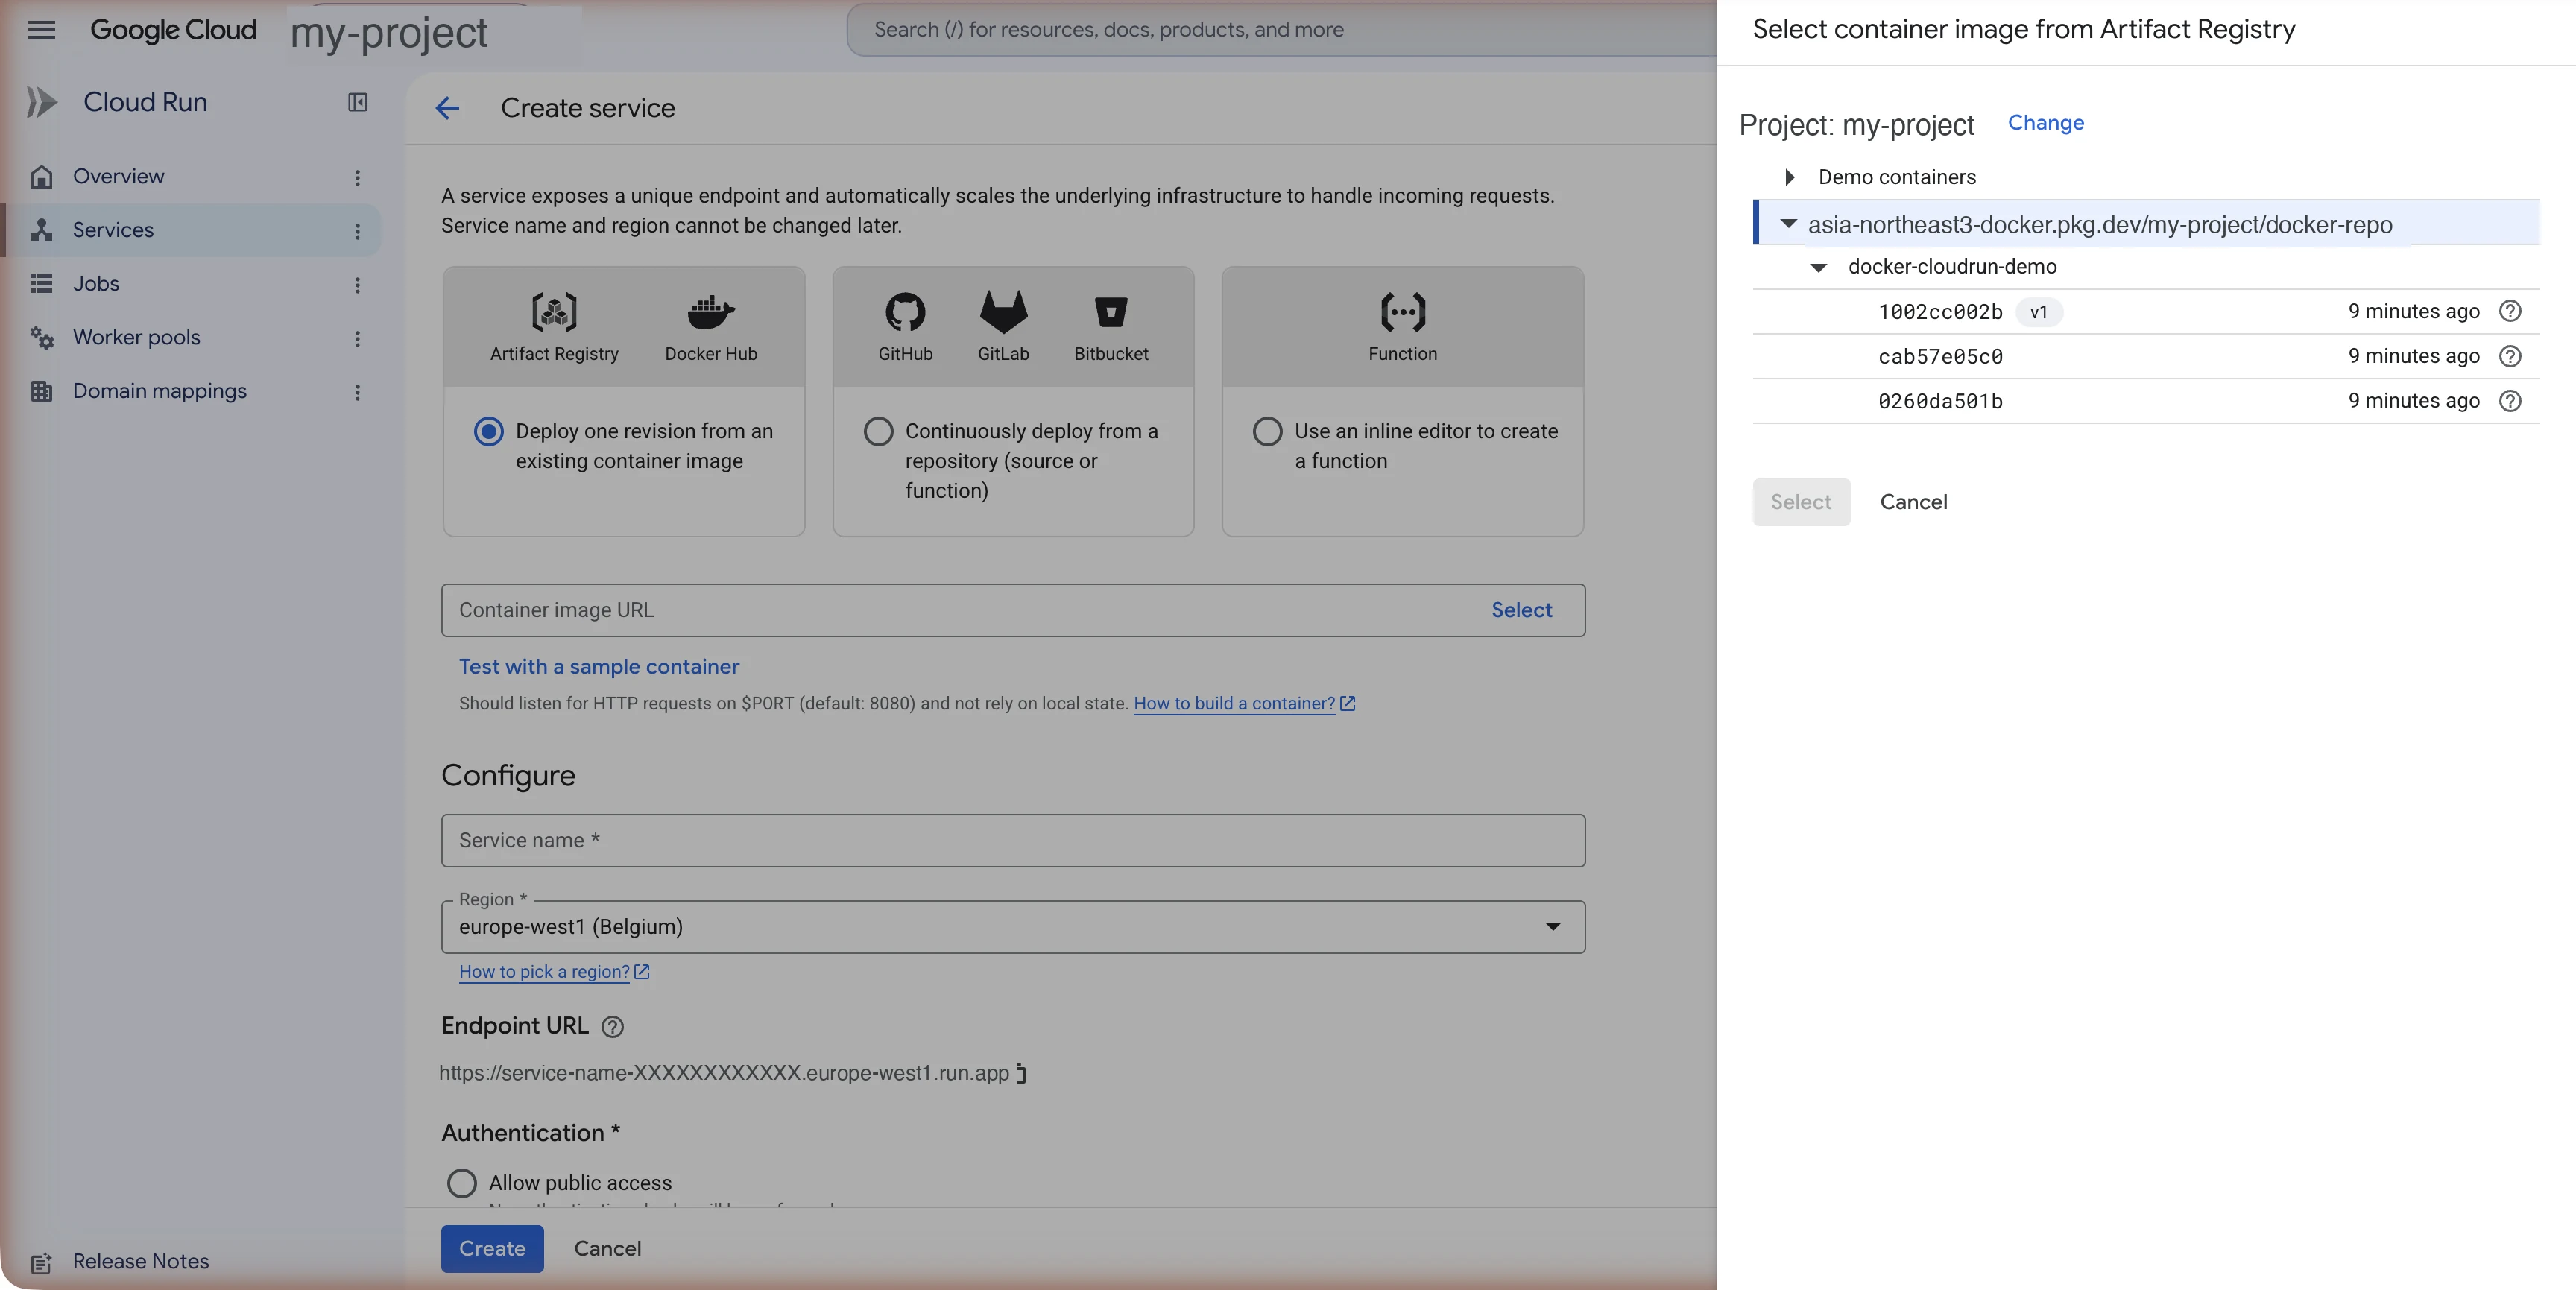The height and width of the screenshot is (1290, 2576).
Task: Select Use an inline editor option
Action: (x=1267, y=431)
